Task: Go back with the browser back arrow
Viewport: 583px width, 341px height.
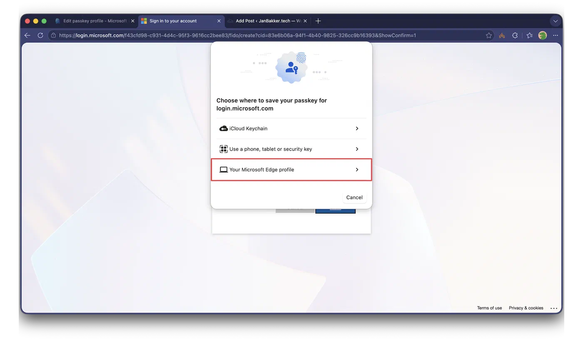Action: pyautogui.click(x=27, y=35)
